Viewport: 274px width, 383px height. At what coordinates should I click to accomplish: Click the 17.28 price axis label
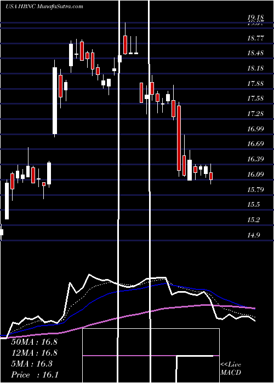click(255, 114)
